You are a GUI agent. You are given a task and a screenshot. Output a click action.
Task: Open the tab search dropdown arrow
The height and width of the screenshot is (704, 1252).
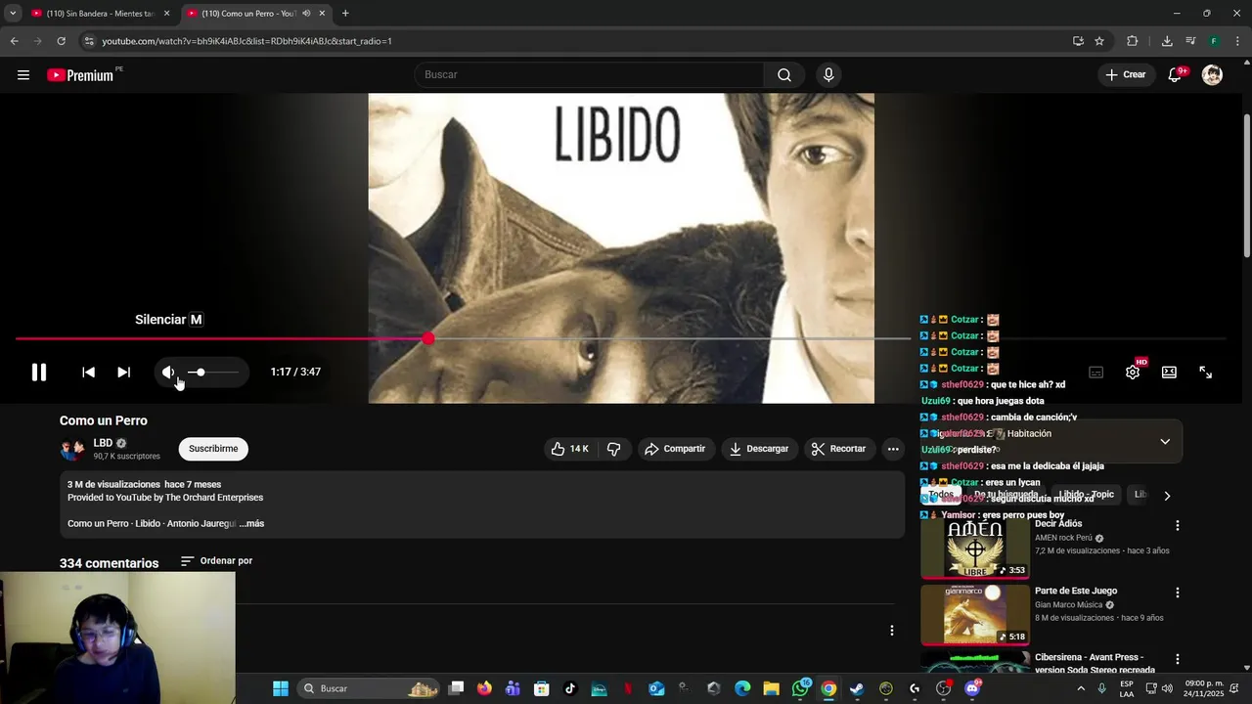pyautogui.click(x=12, y=14)
